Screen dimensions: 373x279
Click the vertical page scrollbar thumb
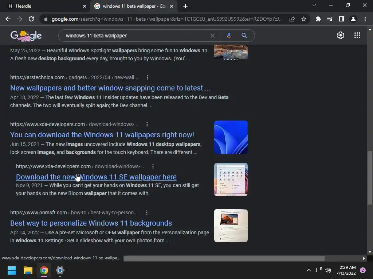click(370, 177)
